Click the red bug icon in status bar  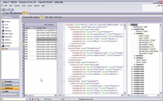[x=33, y=99]
